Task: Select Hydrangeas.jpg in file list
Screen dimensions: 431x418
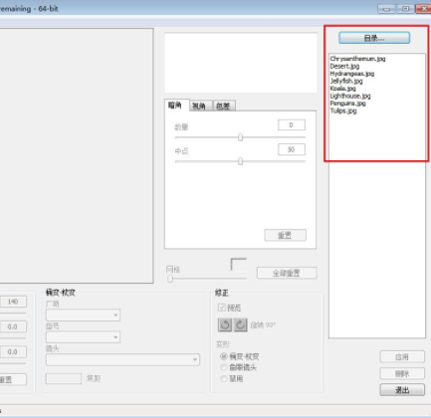Action: point(352,74)
